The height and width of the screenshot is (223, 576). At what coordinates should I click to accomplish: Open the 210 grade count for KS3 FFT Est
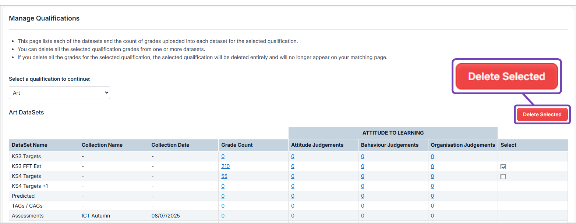point(225,166)
